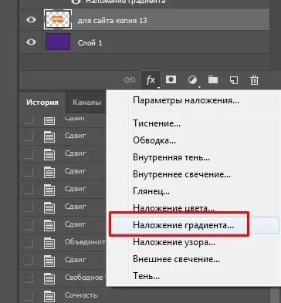Click purple thumbnail of 'Слой 1' layer
The height and width of the screenshot is (303, 281).
pos(58,42)
